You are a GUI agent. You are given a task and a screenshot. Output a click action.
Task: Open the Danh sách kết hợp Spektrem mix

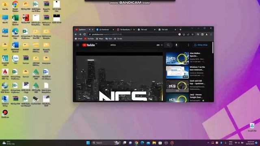(177, 86)
